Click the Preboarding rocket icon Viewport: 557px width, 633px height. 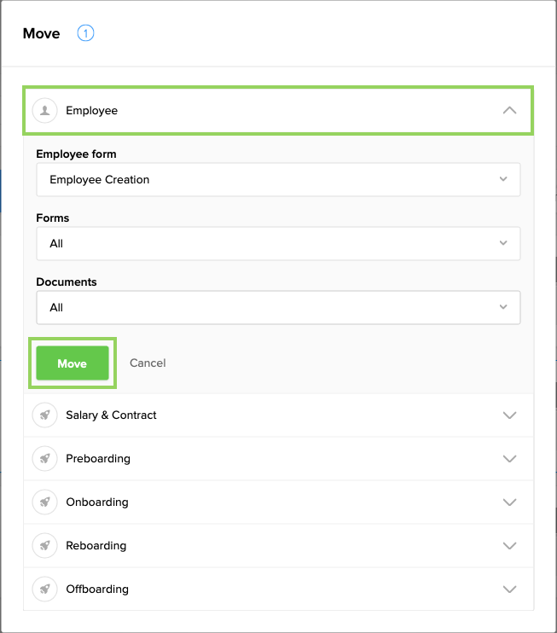pos(44,459)
